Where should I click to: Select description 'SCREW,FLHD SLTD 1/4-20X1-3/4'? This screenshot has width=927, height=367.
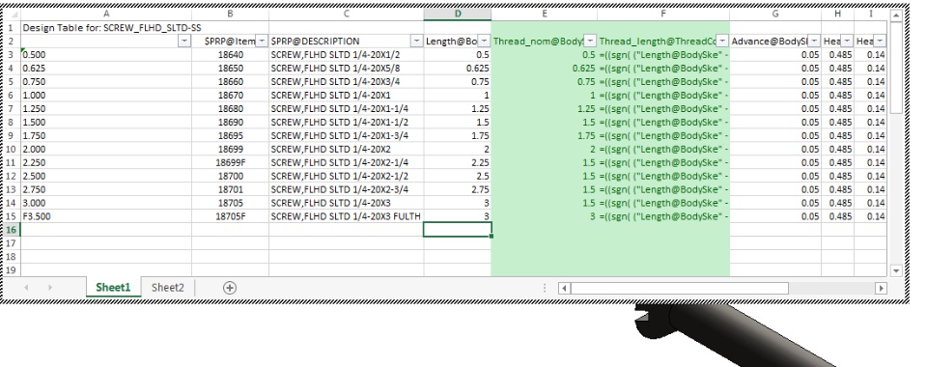point(346,135)
